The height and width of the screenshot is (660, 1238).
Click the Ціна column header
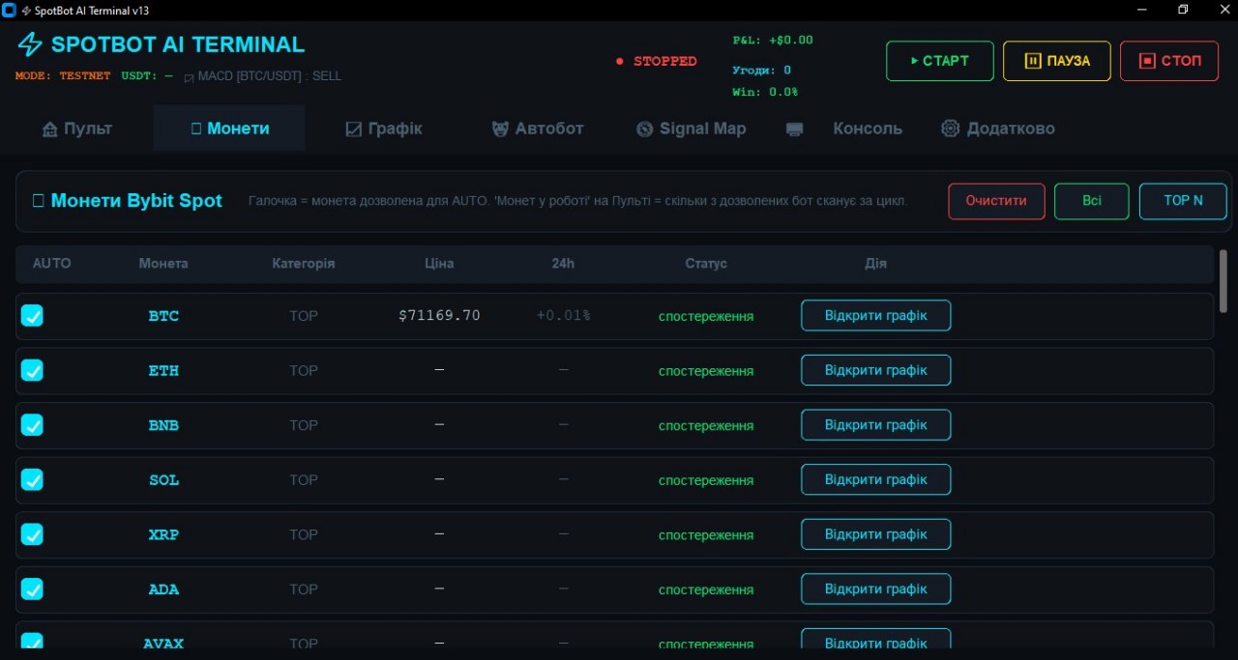(x=439, y=263)
